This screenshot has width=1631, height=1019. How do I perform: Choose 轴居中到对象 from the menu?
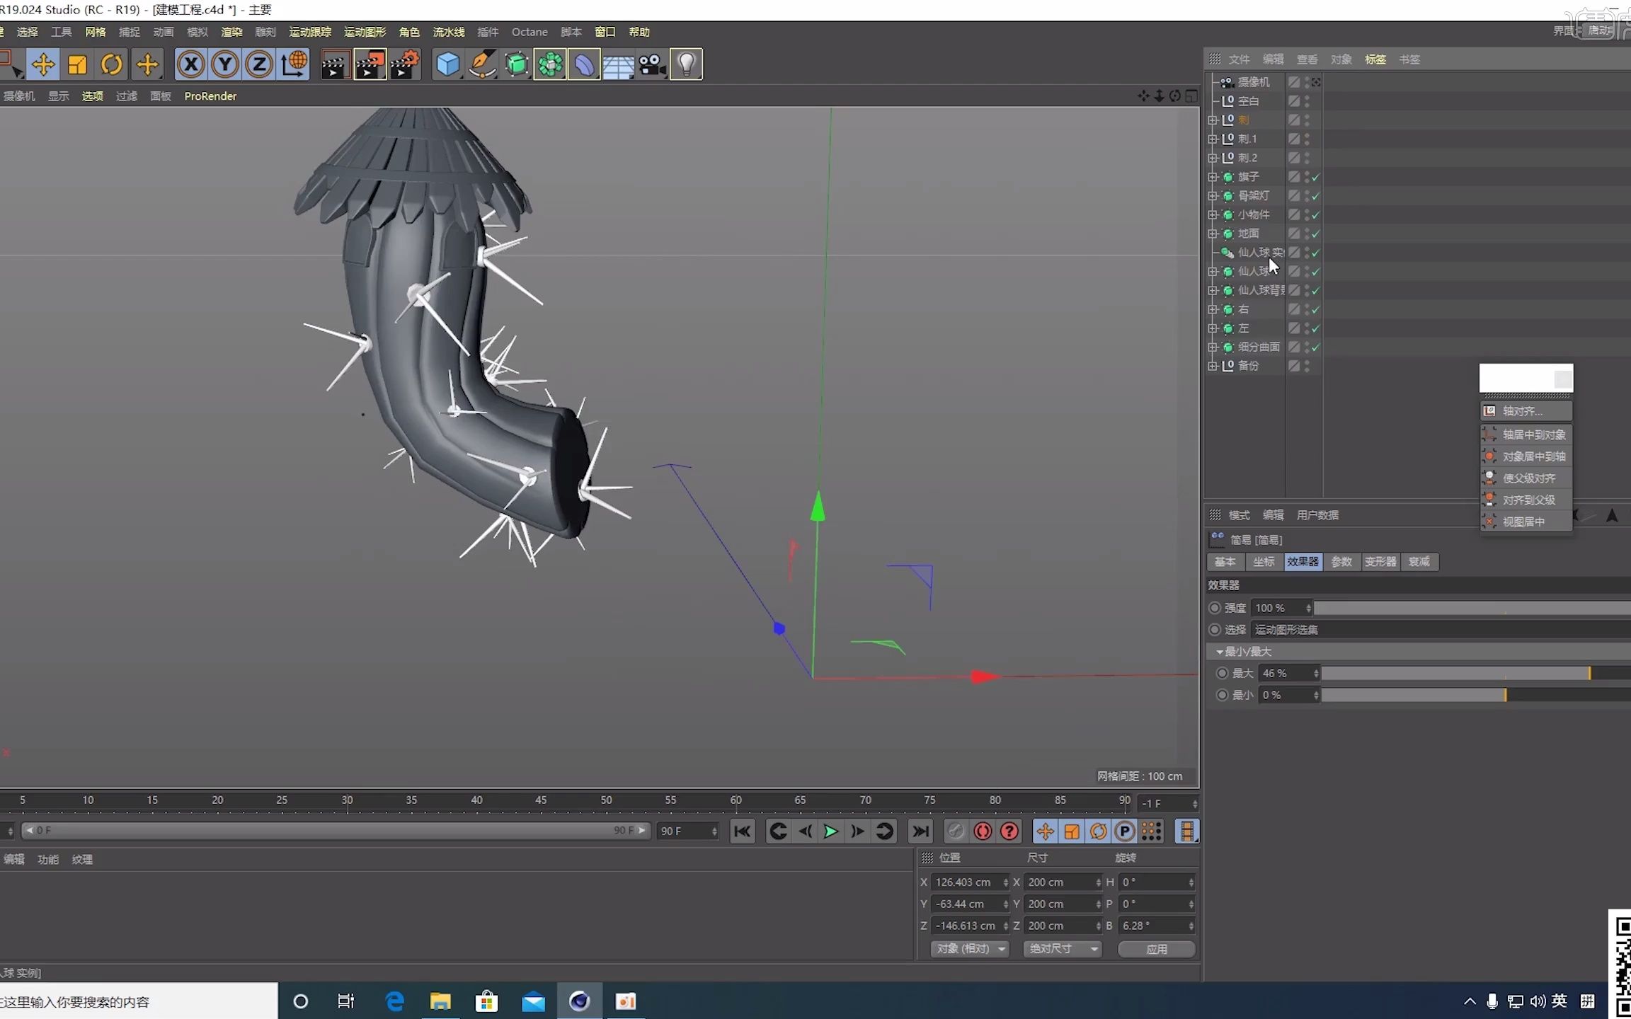click(1526, 434)
